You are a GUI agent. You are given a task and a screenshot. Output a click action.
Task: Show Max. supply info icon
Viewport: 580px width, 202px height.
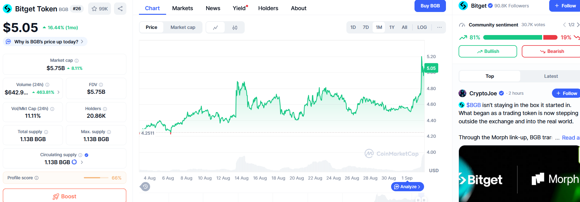coord(109,132)
